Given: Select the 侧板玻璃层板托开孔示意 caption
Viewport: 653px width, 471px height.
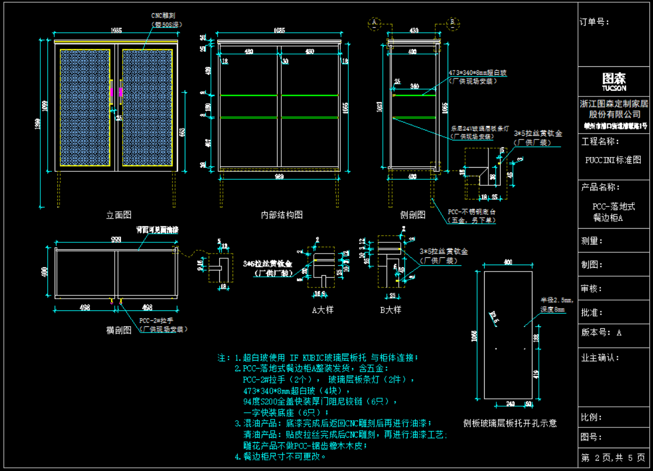Looking at the screenshot, I should (510, 423).
